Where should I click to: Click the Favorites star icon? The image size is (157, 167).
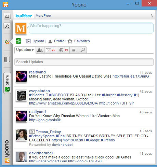(x=70, y=41)
